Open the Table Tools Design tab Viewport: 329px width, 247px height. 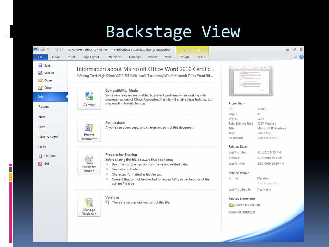pyautogui.click(x=184, y=57)
